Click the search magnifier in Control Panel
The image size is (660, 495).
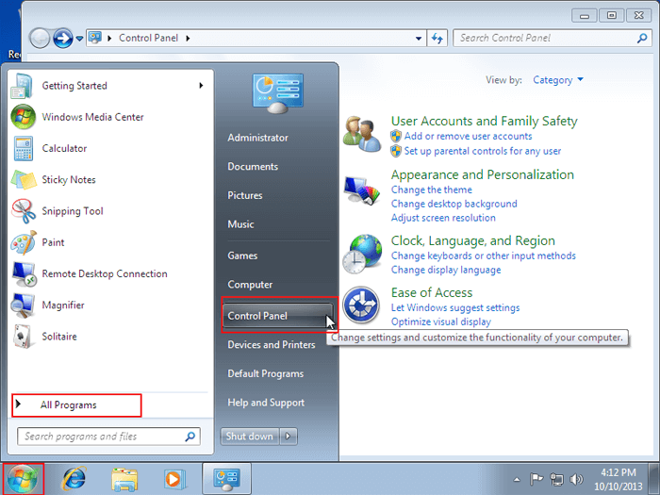pyautogui.click(x=642, y=38)
